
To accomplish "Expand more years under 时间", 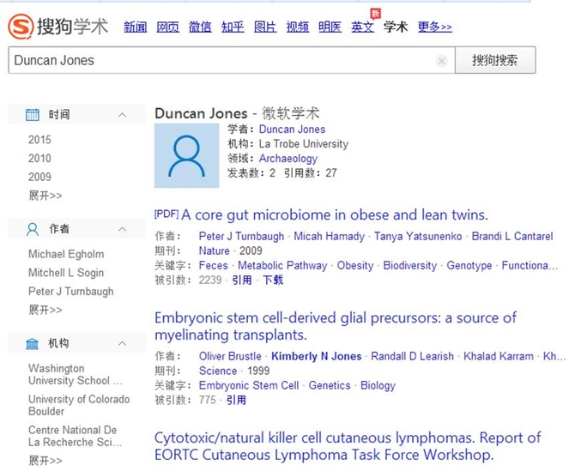I will pyautogui.click(x=45, y=196).
